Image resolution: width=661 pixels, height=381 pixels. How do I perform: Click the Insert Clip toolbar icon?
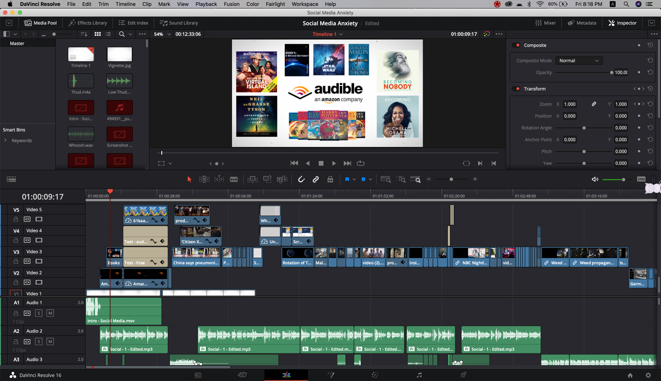point(253,179)
